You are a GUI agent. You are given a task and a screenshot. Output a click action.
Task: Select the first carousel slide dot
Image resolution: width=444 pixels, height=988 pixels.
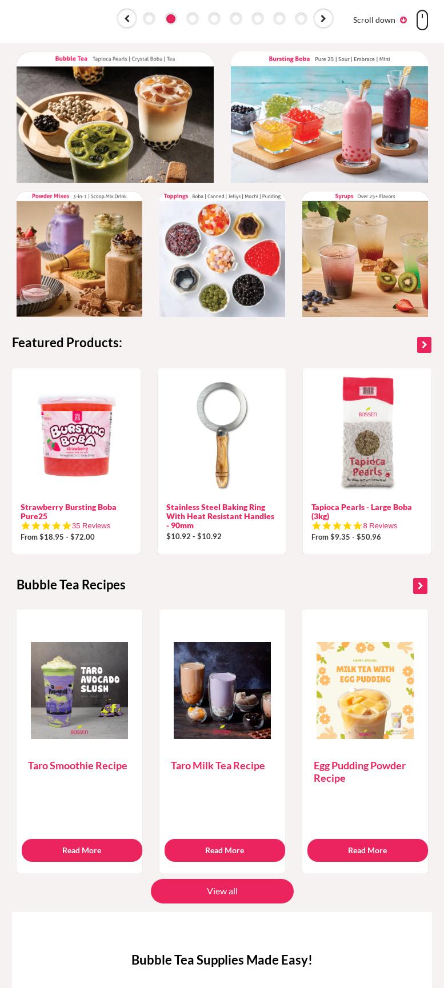[149, 19]
